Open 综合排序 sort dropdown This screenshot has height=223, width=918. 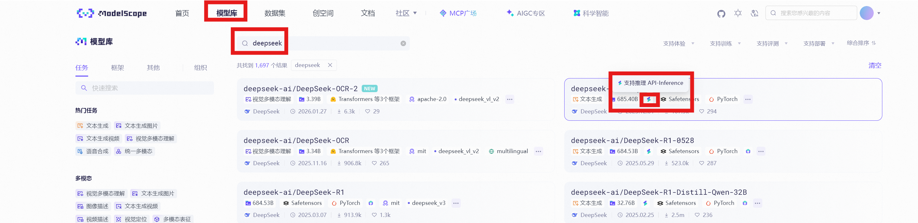pyautogui.click(x=861, y=43)
